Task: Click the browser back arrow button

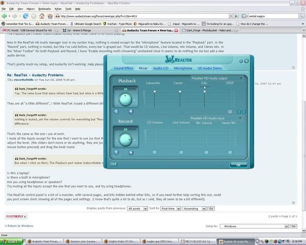Action: click(x=5, y=16)
